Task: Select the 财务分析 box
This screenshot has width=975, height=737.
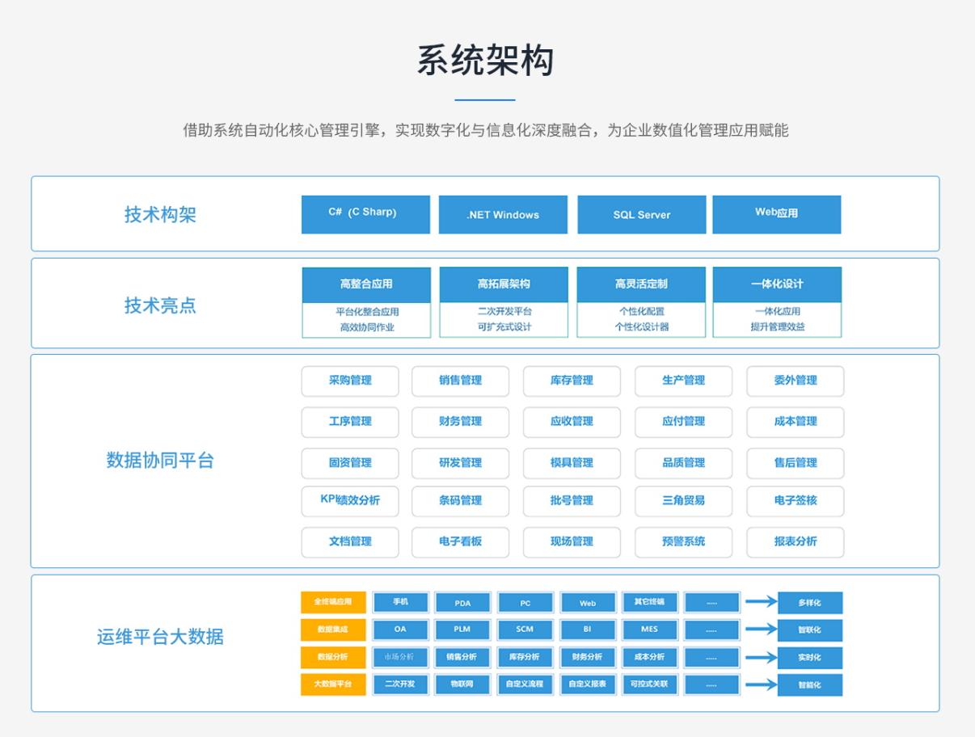Action: click(588, 657)
